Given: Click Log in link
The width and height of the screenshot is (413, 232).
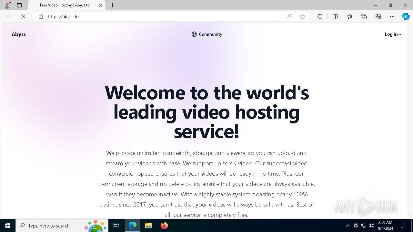Looking at the screenshot, I should coord(393,34).
